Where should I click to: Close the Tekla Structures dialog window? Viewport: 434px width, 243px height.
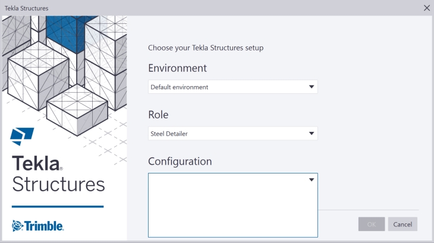point(426,8)
